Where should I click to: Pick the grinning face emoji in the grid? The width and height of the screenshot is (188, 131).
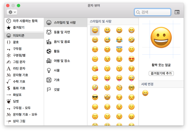(95, 30)
